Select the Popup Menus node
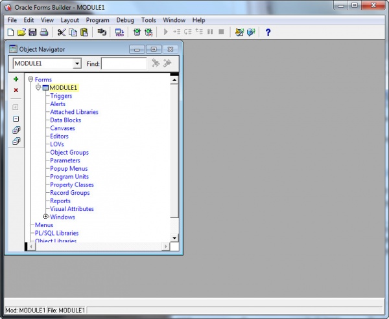389x319 pixels. 69,169
